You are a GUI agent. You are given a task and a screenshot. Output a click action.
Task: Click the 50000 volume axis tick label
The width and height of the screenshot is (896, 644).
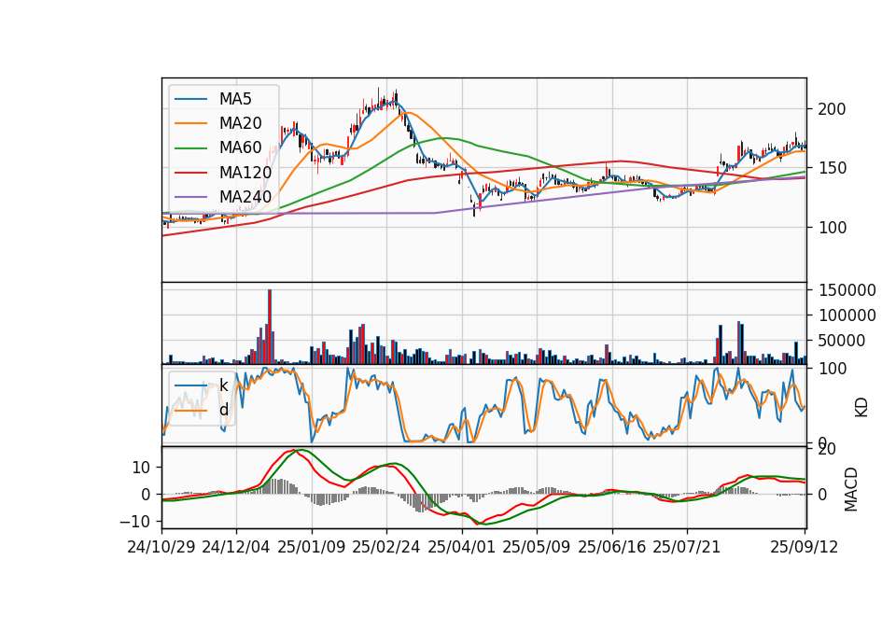(x=842, y=341)
